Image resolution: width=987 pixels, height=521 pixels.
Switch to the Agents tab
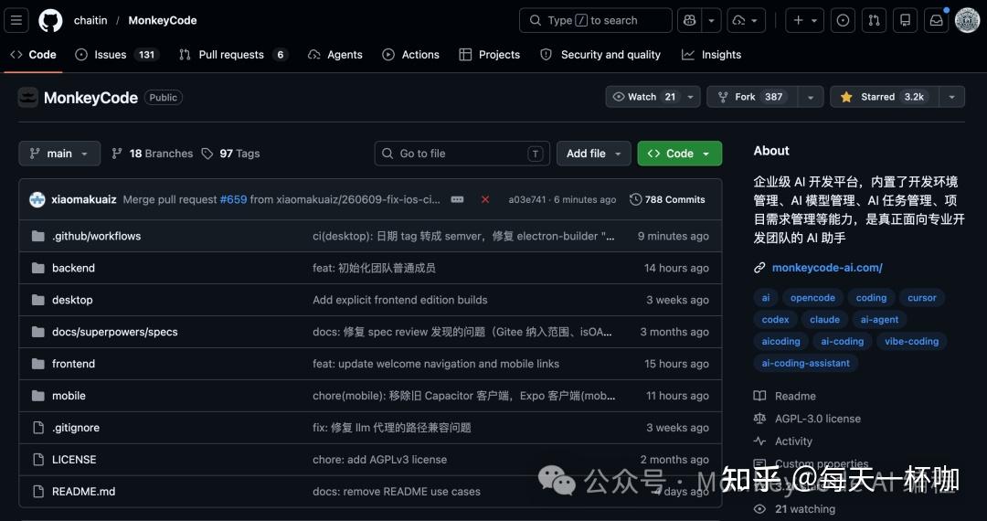coord(335,55)
